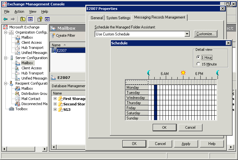This screenshot has width=238, height=160.
Task: Close the Schedule dialog
Action: click(228, 43)
